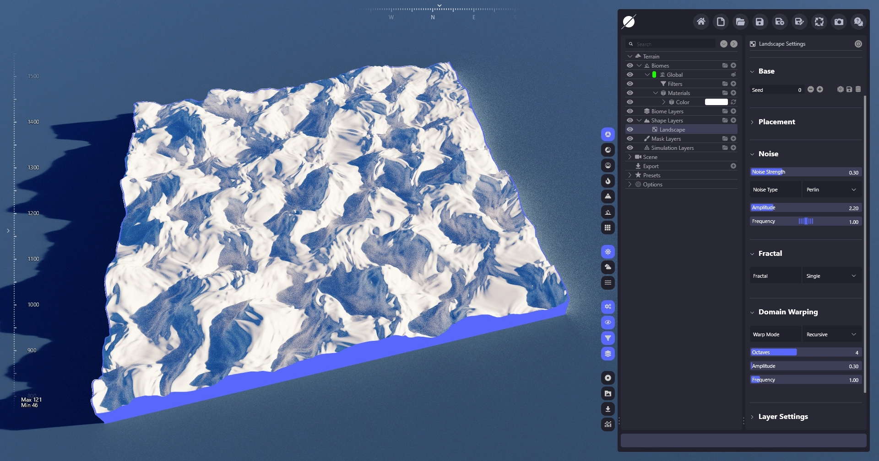Click the grid icon in the vertical toolbar
The width and height of the screenshot is (879, 461).
click(608, 228)
